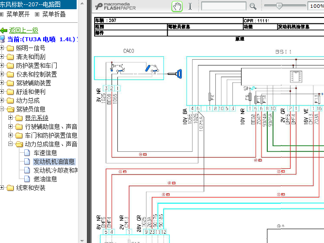Click the zoom slider handle

pos(279,6)
